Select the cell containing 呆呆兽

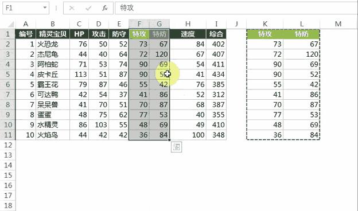click(53, 104)
